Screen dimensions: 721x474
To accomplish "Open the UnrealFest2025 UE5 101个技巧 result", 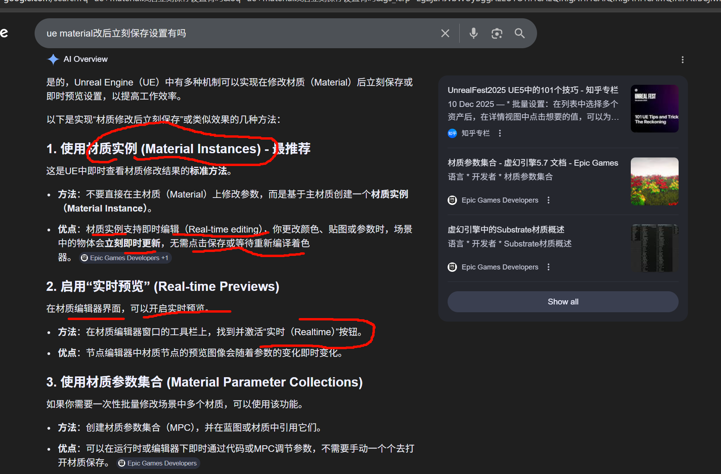I will tap(533, 90).
